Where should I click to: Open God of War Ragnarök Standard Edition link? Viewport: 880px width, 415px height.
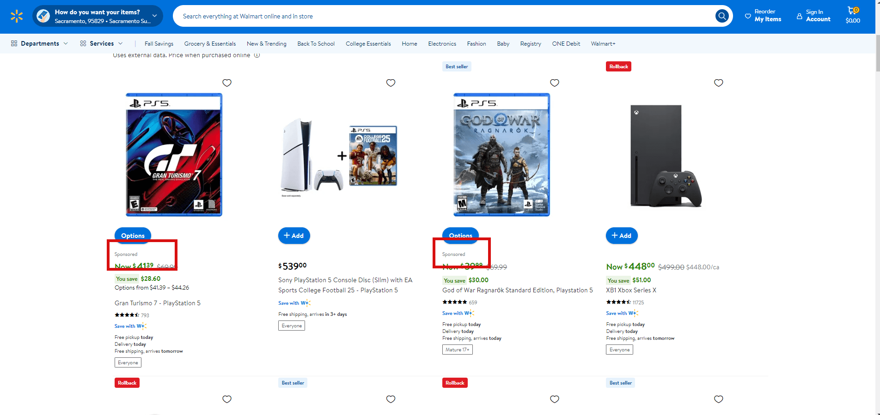tap(518, 290)
